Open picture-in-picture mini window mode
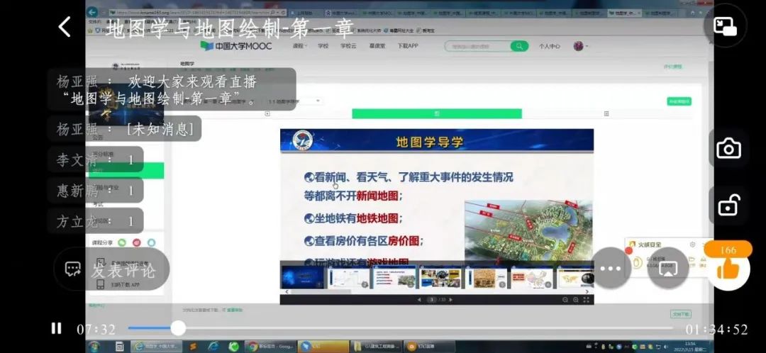Screen dimensions: 766x353 point(725,26)
